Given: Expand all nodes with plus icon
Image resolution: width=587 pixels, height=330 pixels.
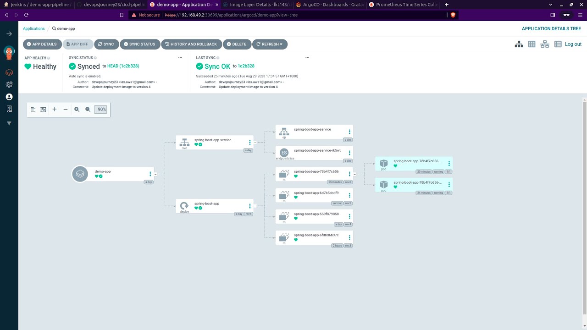Looking at the screenshot, I should (54, 109).
